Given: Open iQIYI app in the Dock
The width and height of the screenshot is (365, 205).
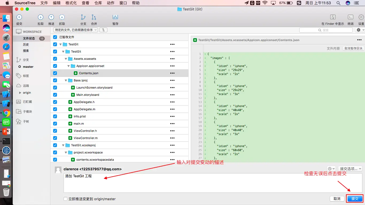Looking at the screenshot, I should pos(6,122).
